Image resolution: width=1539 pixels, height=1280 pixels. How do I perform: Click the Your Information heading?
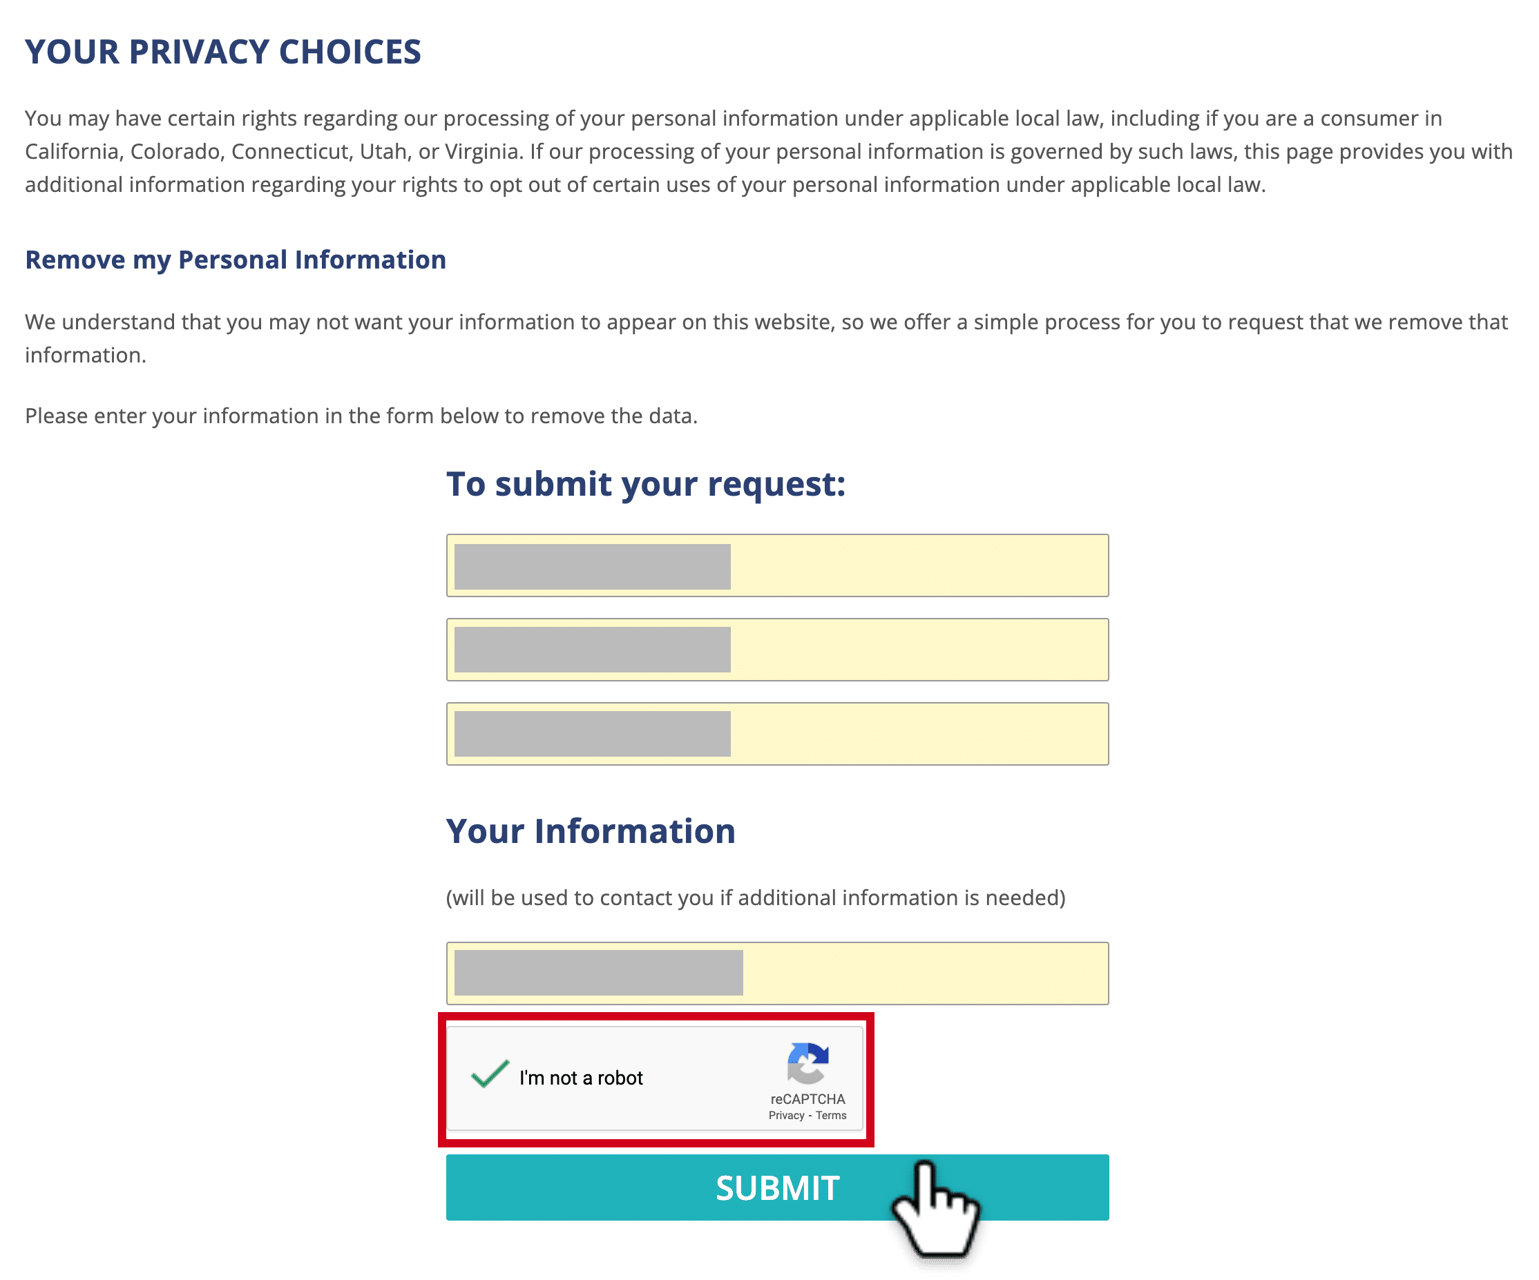tap(591, 831)
